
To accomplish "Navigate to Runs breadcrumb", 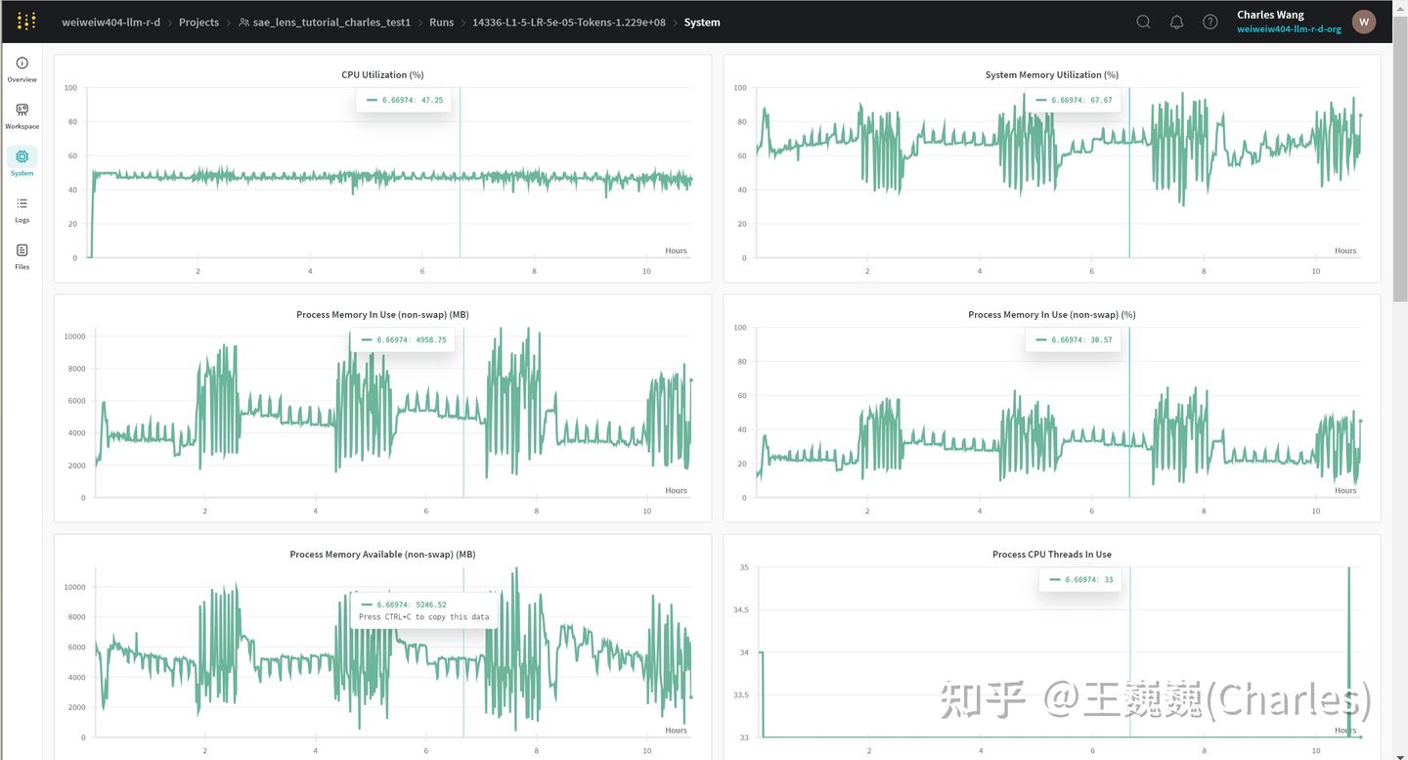I will point(442,22).
